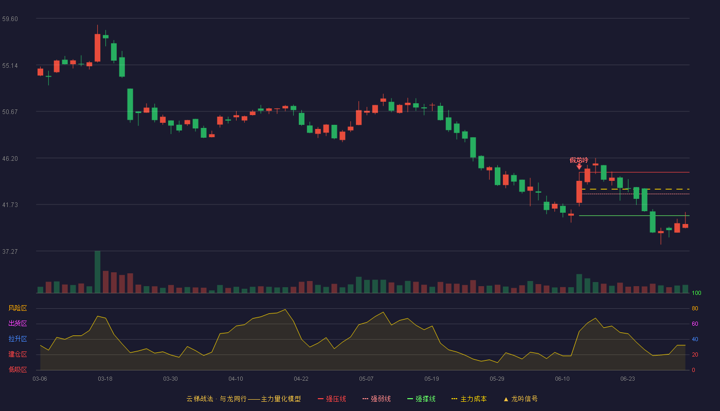
Task: Click the 06-23 date label
Action: pos(627,379)
